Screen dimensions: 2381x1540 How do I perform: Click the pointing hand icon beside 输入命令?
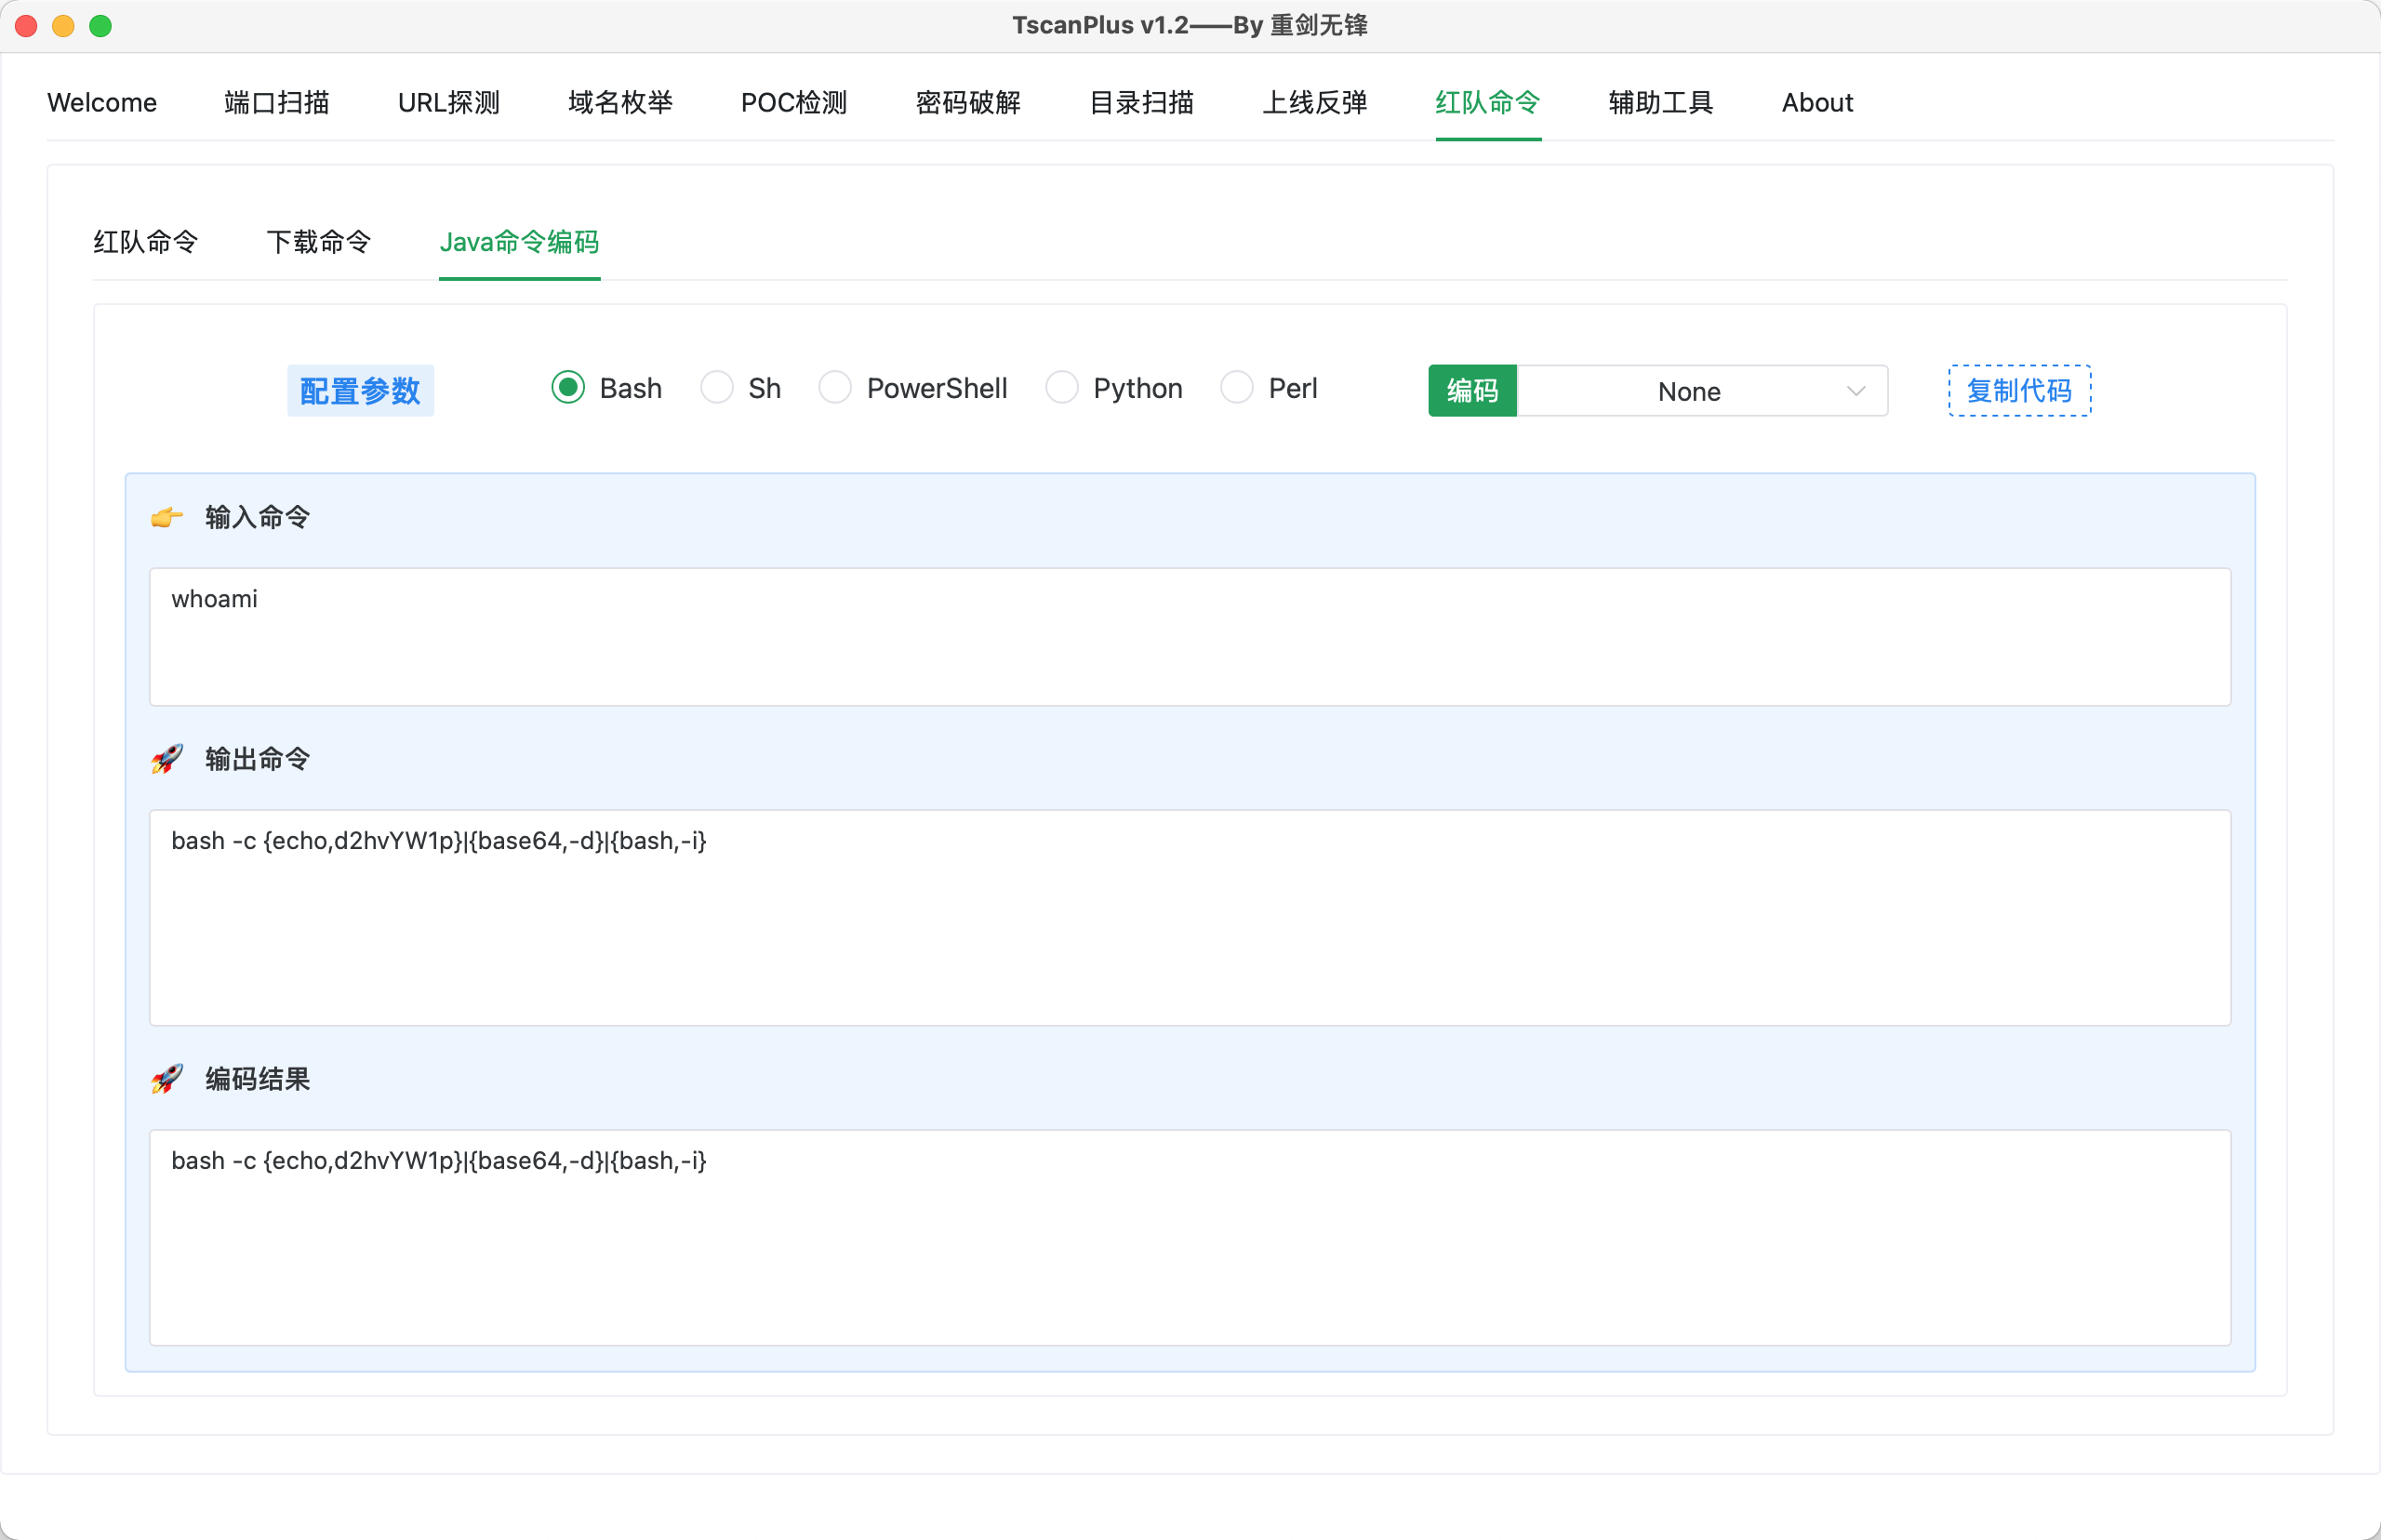tap(167, 517)
